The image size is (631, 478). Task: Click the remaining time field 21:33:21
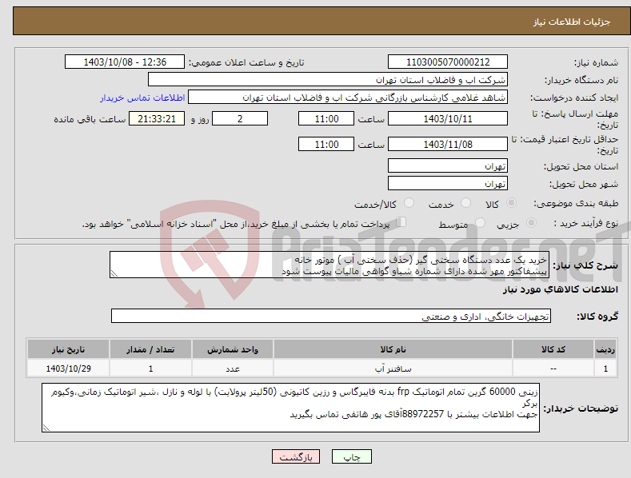click(157, 118)
